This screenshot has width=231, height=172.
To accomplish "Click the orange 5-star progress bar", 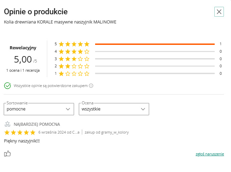I will click(155, 44).
